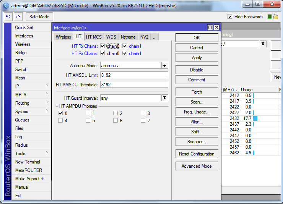Toggle HT Tx chain0 checkbox
Image resolution: width=283 pixels, height=204 pixels.
coord(102,46)
